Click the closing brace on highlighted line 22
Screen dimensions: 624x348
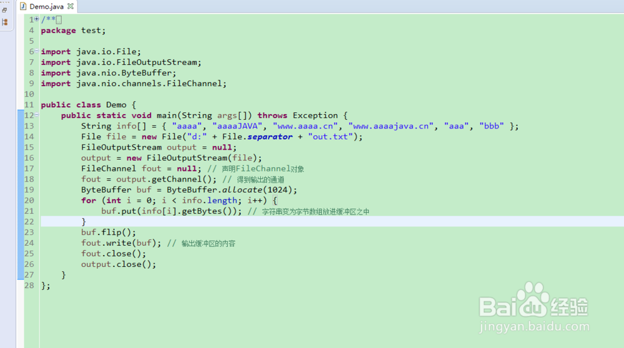point(84,222)
